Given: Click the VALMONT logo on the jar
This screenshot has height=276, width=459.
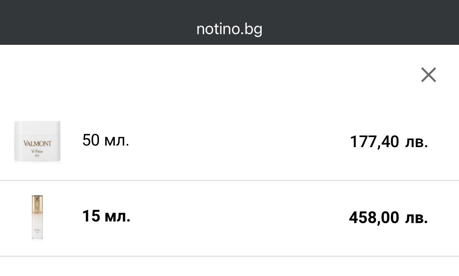Looking at the screenshot, I should pos(37,143).
